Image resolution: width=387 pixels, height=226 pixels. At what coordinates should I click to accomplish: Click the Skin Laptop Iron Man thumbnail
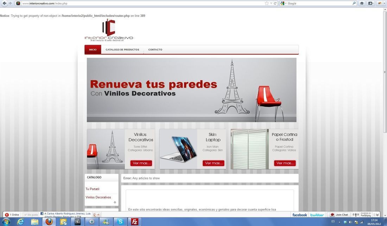tap(178, 149)
